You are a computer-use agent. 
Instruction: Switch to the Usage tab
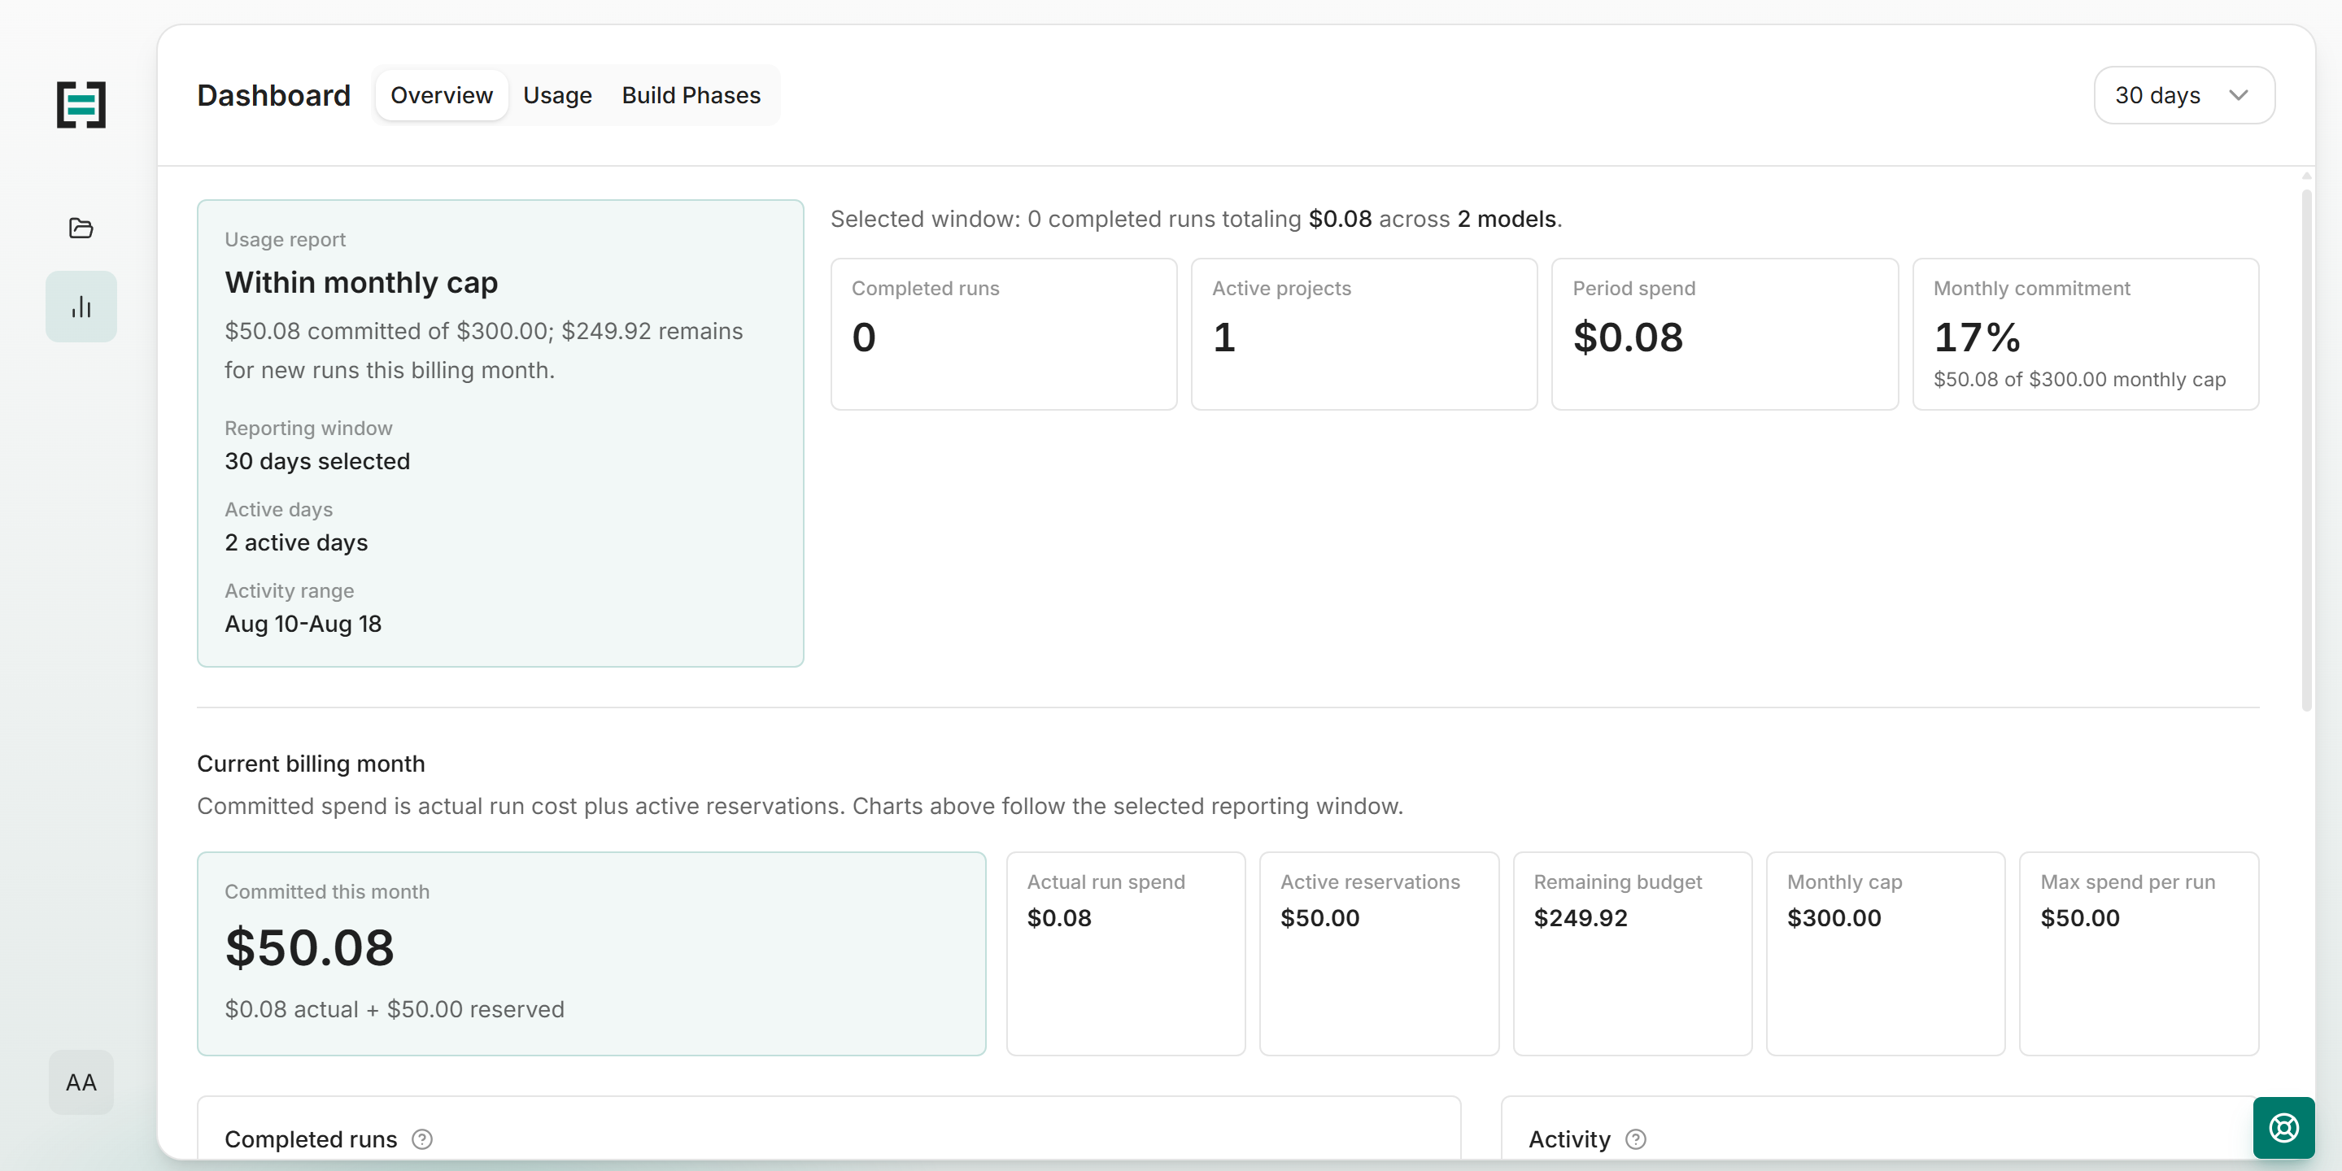tap(557, 94)
